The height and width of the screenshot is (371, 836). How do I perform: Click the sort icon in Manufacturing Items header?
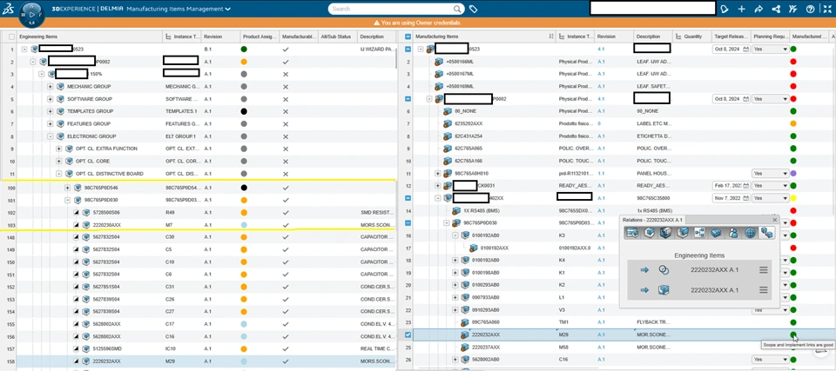click(x=550, y=36)
